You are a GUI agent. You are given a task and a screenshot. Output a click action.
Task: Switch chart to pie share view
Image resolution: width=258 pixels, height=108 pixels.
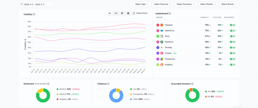[128, 13]
